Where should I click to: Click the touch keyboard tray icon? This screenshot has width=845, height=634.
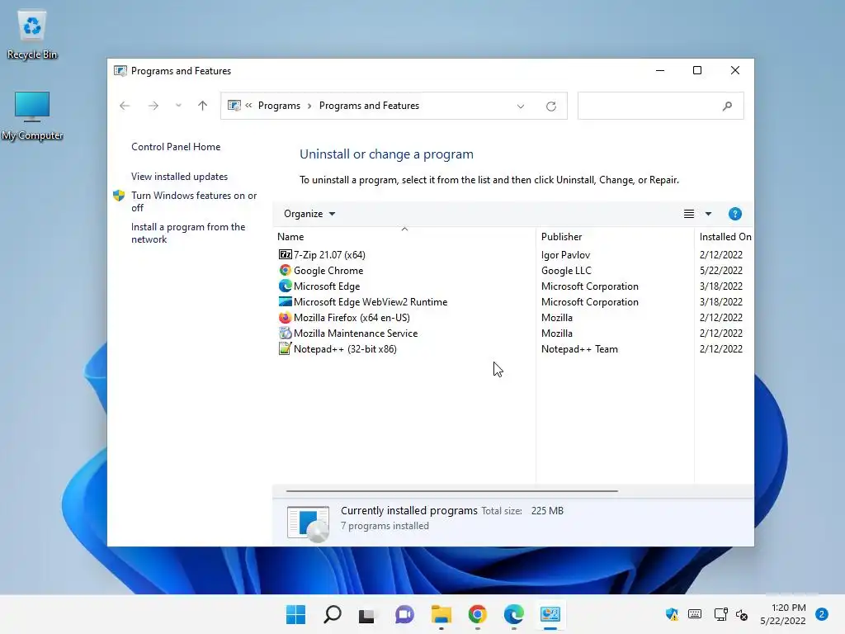pos(695,614)
